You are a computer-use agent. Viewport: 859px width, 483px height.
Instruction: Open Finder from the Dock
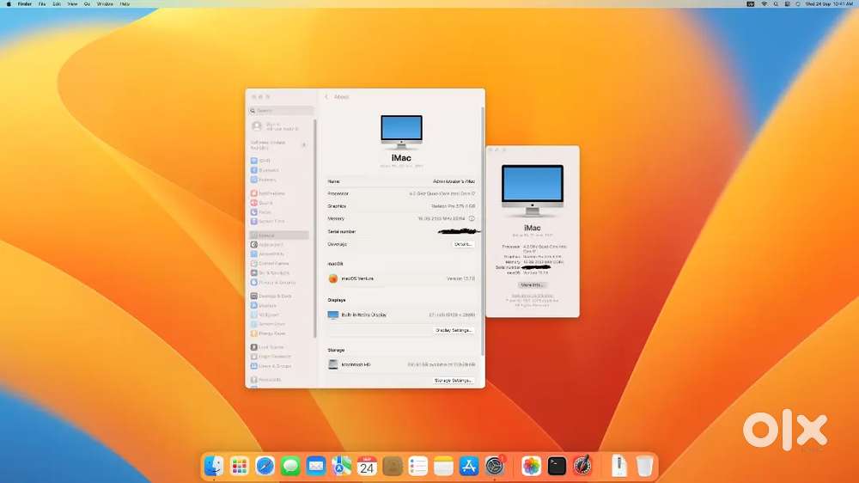click(214, 466)
